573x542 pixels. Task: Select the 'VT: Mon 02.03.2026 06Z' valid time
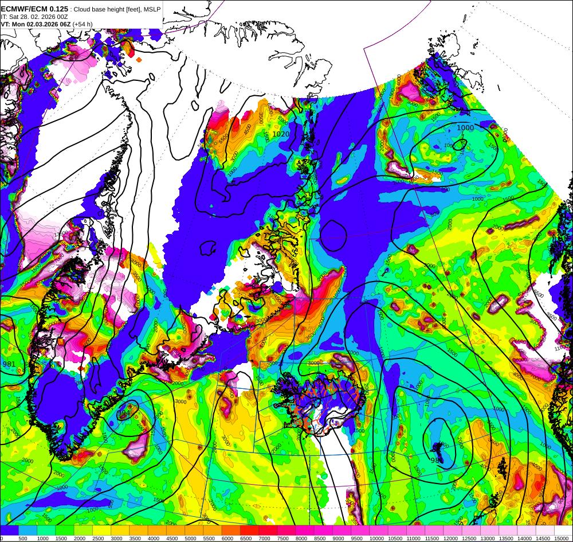[36, 24]
